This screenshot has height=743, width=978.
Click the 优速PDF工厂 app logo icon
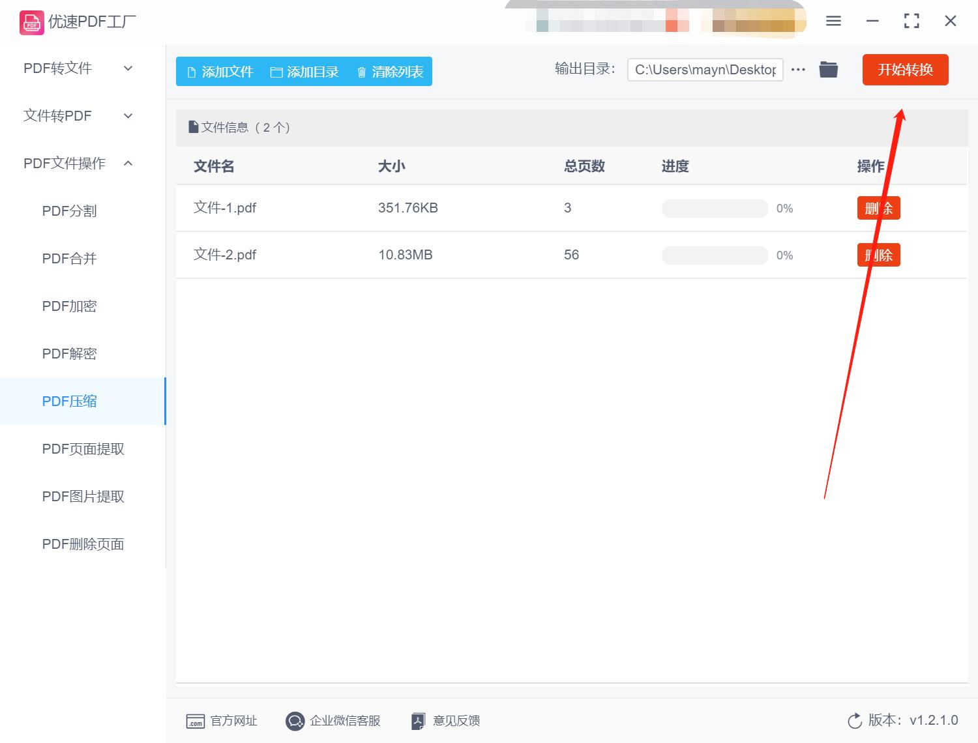tap(31, 22)
